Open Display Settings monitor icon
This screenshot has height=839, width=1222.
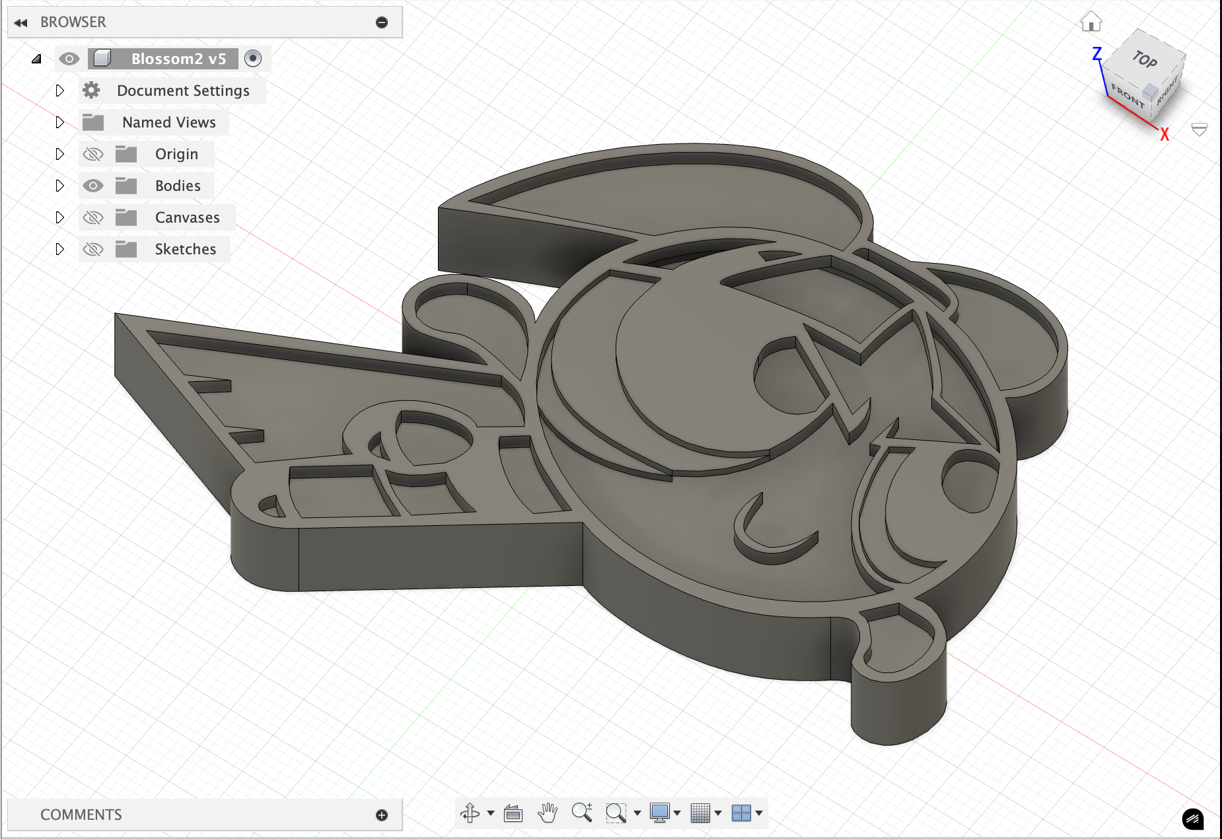[x=659, y=813]
